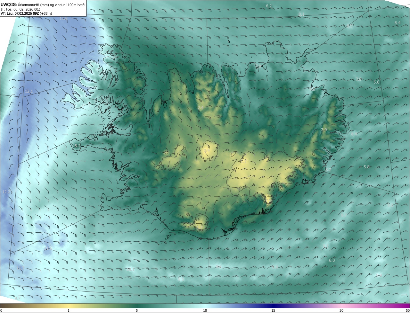Screen dimensions: 410x313
Task: Click the 6.4 value label on the map
Action: point(398,23)
